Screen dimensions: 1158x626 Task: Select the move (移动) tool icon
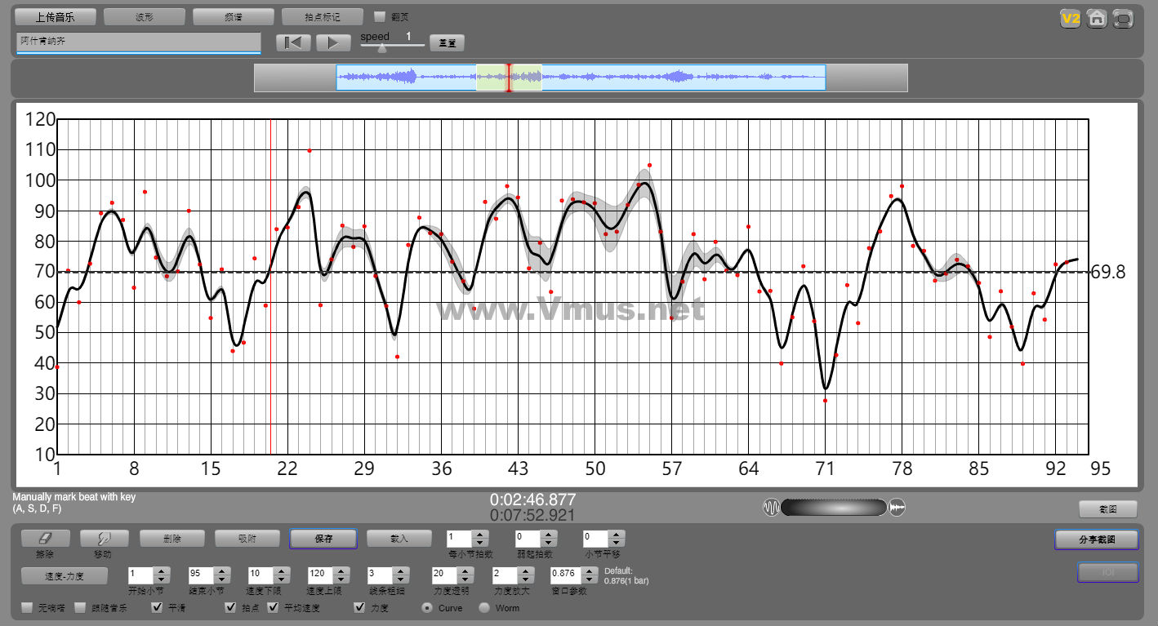[104, 538]
